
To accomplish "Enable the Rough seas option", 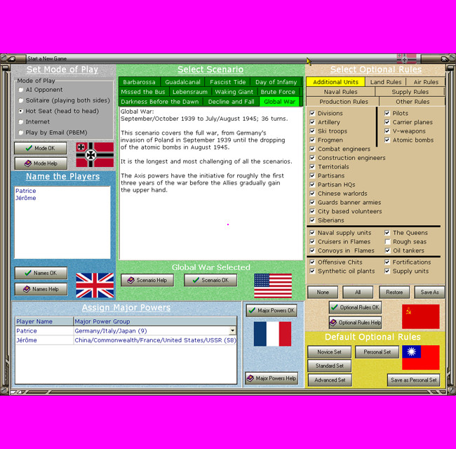I will [x=387, y=241].
